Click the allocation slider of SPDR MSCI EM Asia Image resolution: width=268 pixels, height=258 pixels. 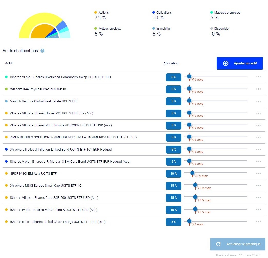[215, 173]
